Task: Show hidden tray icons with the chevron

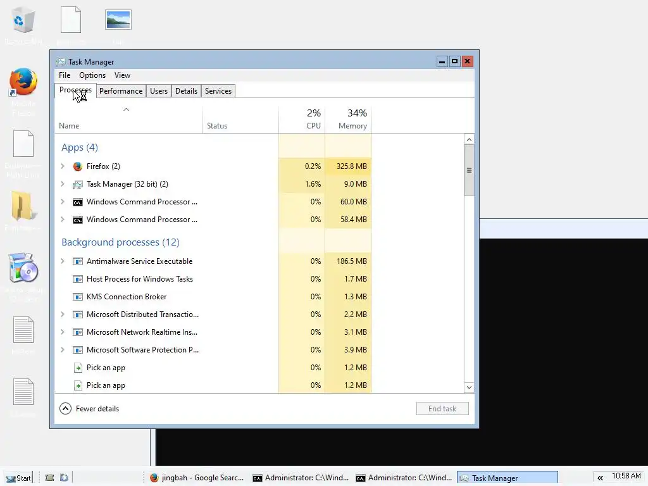Action: tap(600, 478)
